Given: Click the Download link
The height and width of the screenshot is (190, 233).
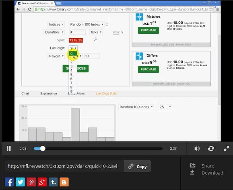Looking at the screenshot, I should (x=212, y=173).
